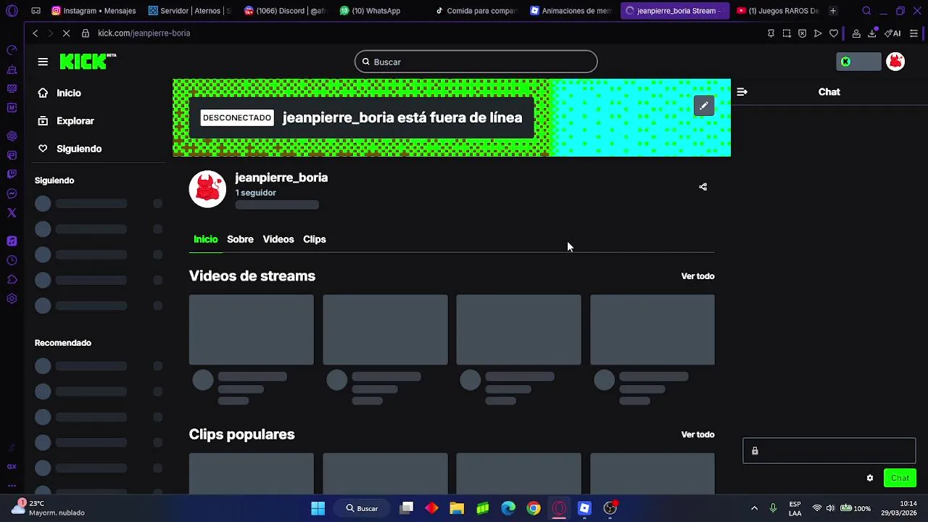Open ad blocker shield icon
Screen dimensions: 928x522
tap(802, 33)
